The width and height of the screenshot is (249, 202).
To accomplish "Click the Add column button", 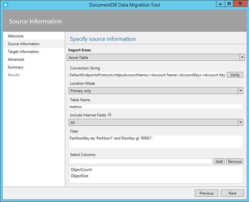I will pos(219,161).
